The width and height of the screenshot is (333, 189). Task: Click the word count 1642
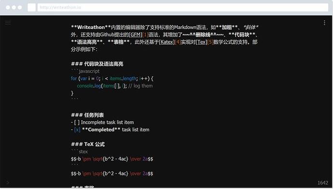coord(323,183)
